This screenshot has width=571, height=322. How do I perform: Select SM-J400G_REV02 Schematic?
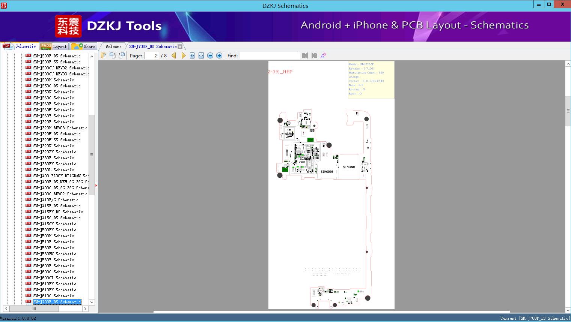pyautogui.click(x=60, y=194)
